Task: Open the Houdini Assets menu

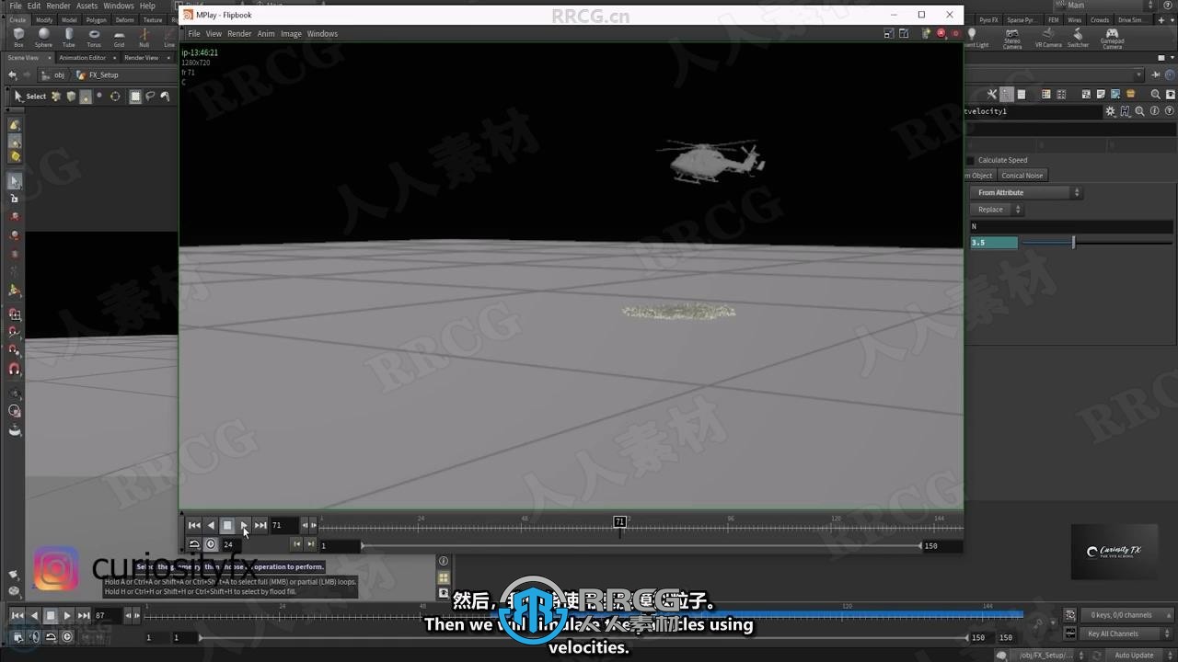Action: [87, 6]
